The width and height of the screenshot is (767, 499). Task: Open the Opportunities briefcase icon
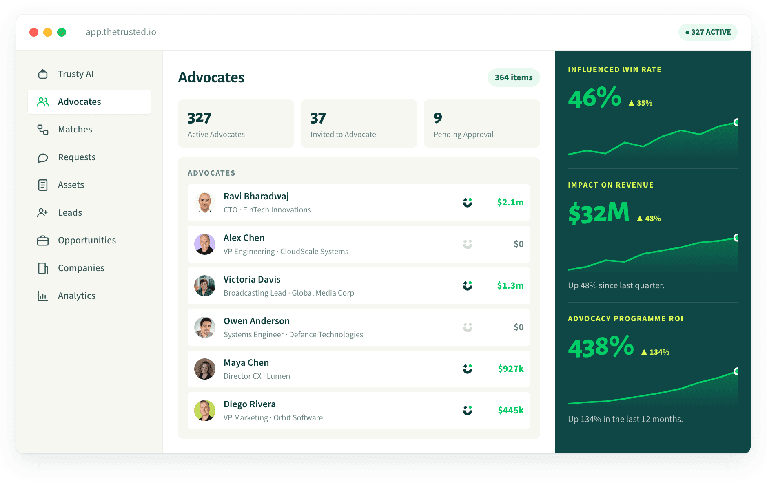pos(43,241)
